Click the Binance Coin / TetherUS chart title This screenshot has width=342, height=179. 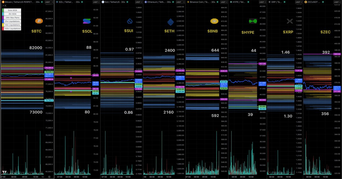(x=200, y=2)
